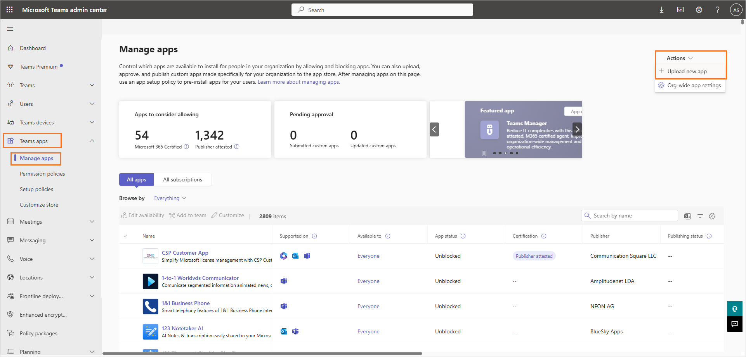The width and height of the screenshot is (746, 357).
Task: Click info icon beside App status header
Action: 463,236
